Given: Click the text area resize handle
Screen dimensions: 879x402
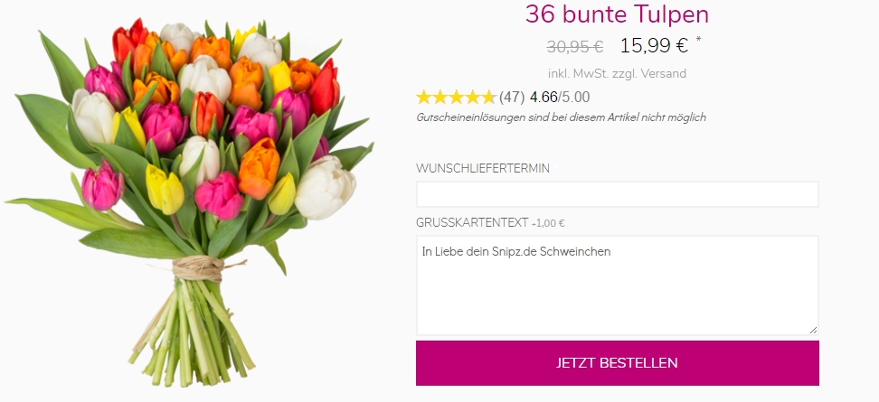Looking at the screenshot, I should coord(813,331).
